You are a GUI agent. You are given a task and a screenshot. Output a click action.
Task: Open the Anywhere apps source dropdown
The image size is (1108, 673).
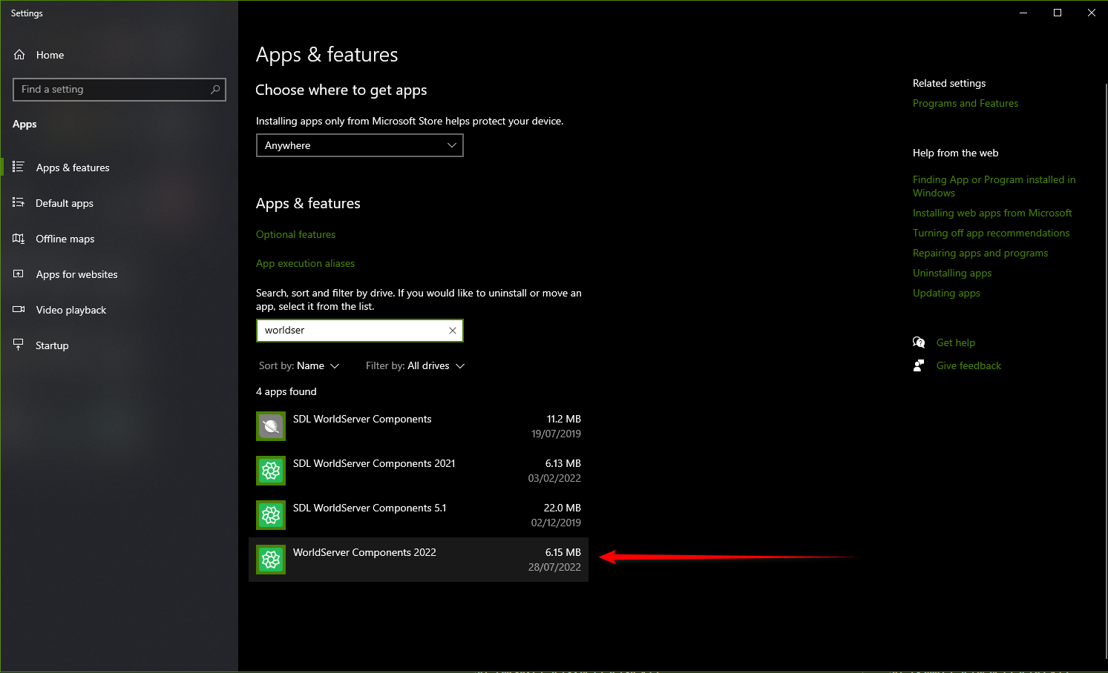click(359, 145)
